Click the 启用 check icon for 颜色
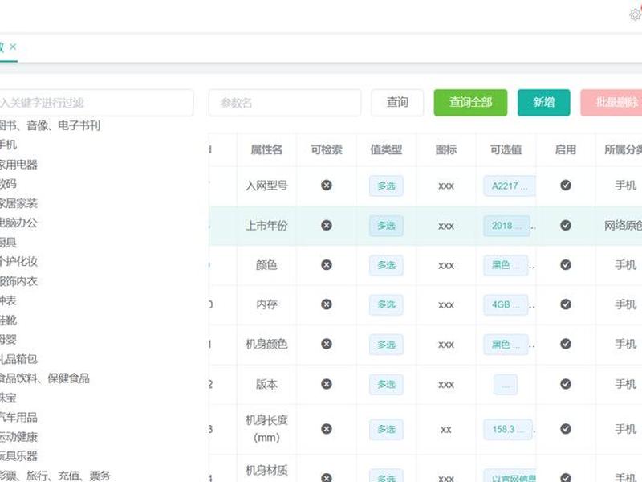 pos(566,265)
